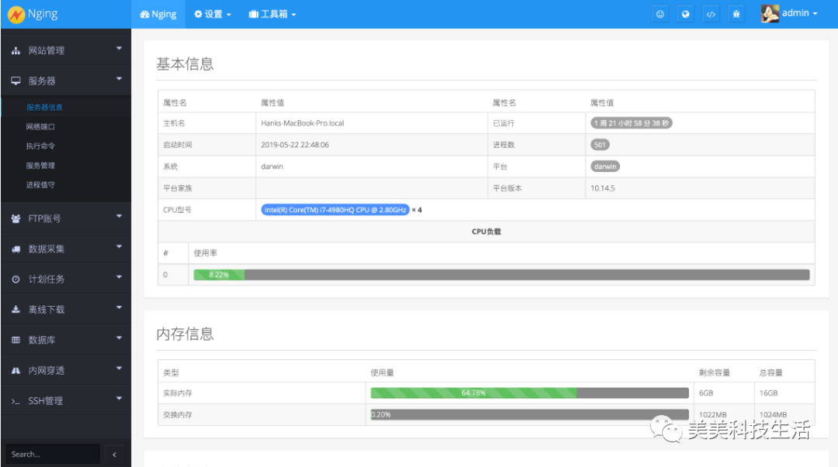This screenshot has height=467, width=838.
Task: Click the 离线下载 download icon in sidebar
Action: 17,308
